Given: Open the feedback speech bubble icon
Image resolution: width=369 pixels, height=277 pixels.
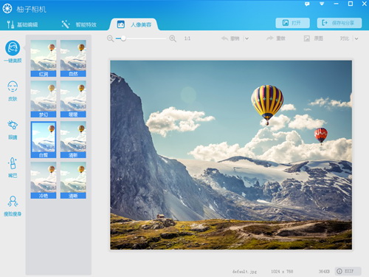Looking at the screenshot, I should coord(307,4).
